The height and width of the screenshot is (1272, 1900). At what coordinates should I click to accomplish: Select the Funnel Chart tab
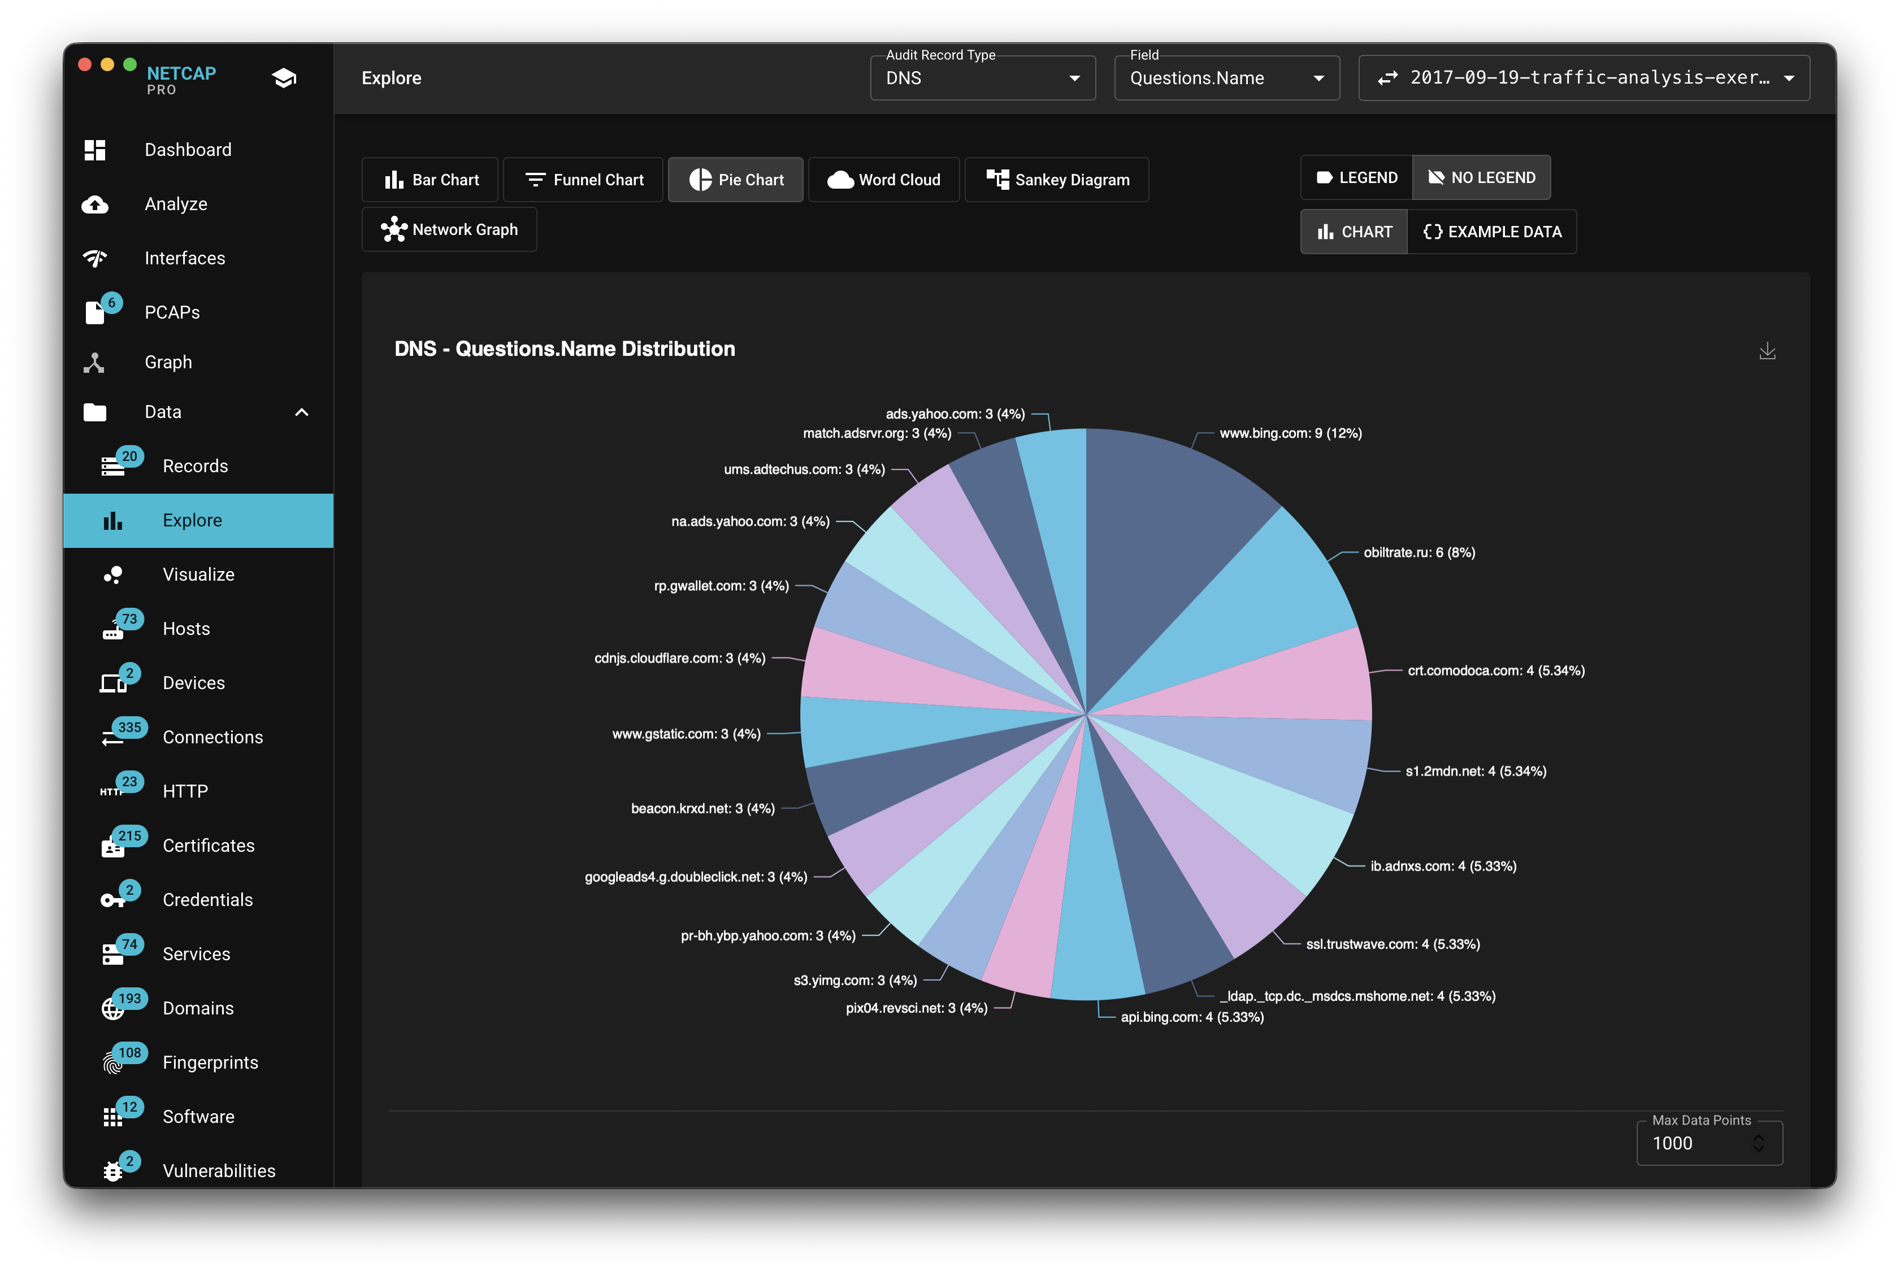pyautogui.click(x=583, y=180)
